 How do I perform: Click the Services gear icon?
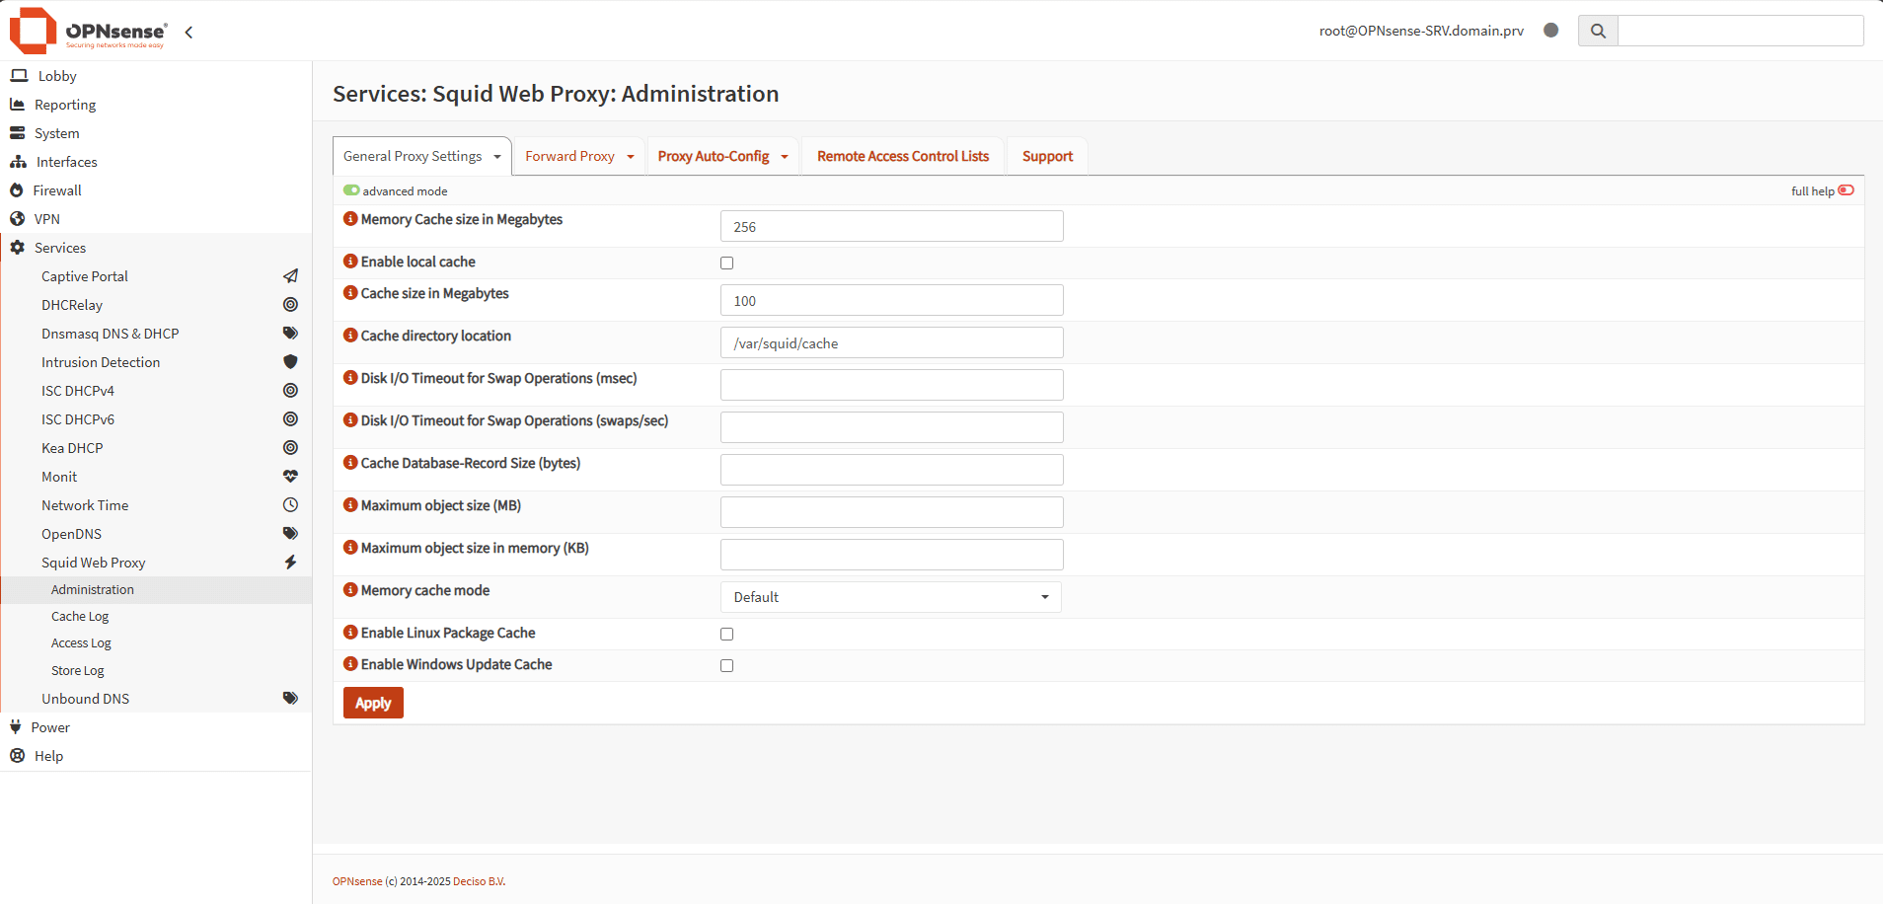click(x=17, y=247)
